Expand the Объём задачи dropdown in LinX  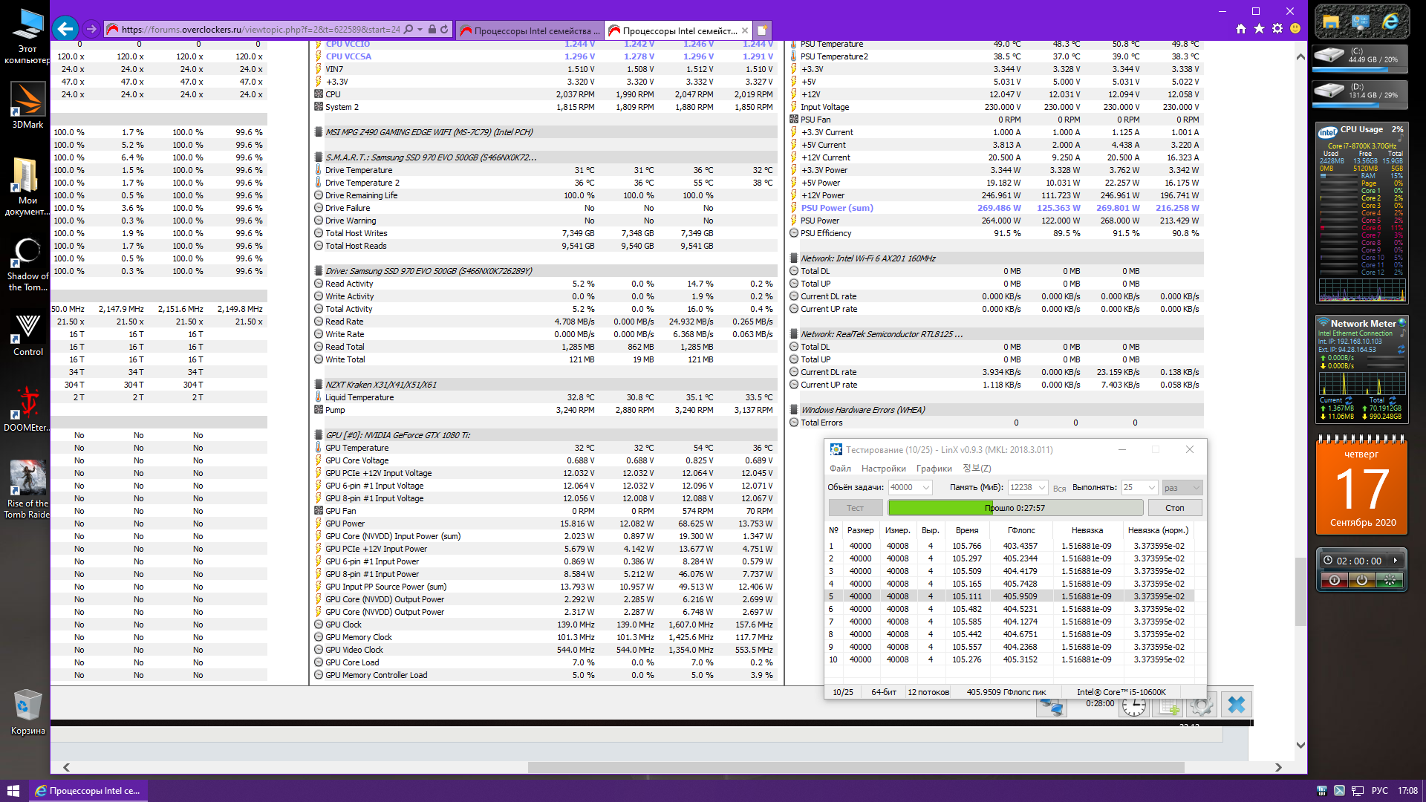coord(926,488)
